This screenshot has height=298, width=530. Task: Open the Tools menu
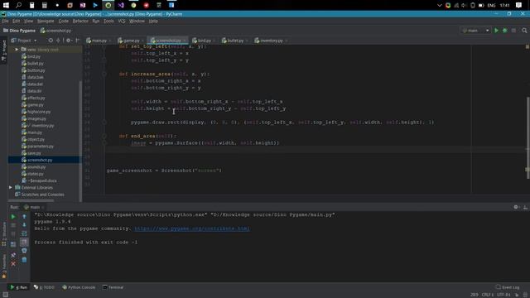tap(108, 21)
